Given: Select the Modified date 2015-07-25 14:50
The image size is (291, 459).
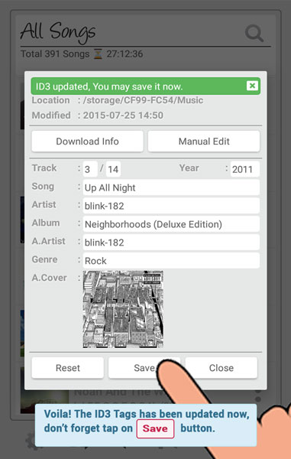Looking at the screenshot, I should [123, 116].
